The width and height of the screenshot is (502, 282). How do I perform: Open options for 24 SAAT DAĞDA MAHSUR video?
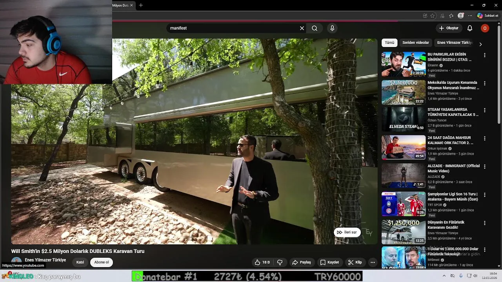coord(485,138)
